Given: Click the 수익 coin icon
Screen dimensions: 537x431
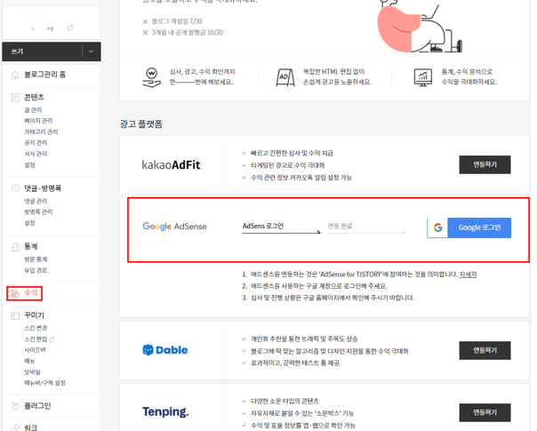Looking at the screenshot, I should (x=15, y=293).
